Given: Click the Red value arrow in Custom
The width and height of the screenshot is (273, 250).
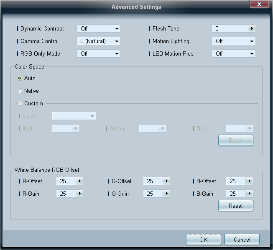Looking at the screenshot, I should click(76, 128).
